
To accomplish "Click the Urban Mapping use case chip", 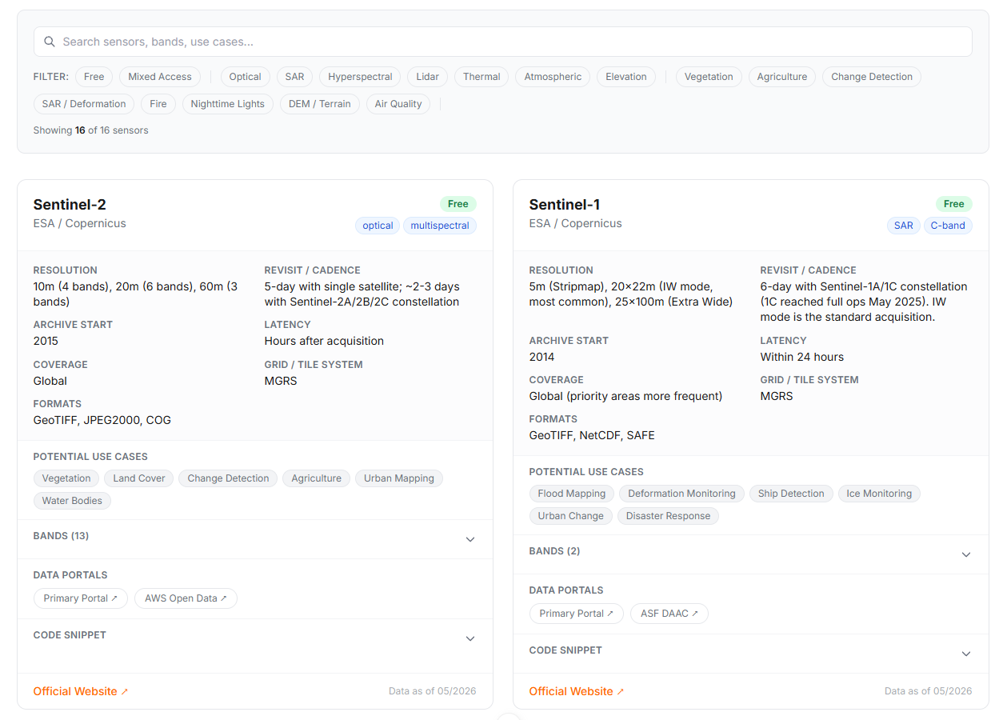I will tap(399, 478).
